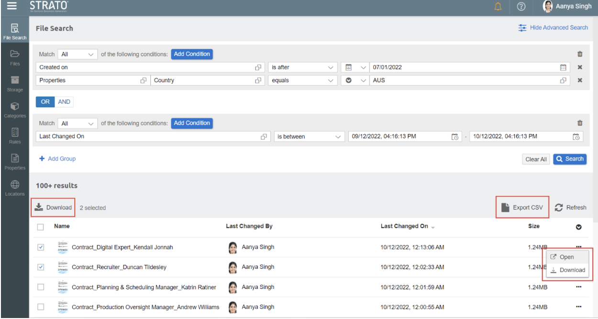Click the notification bell icon

[498, 7]
